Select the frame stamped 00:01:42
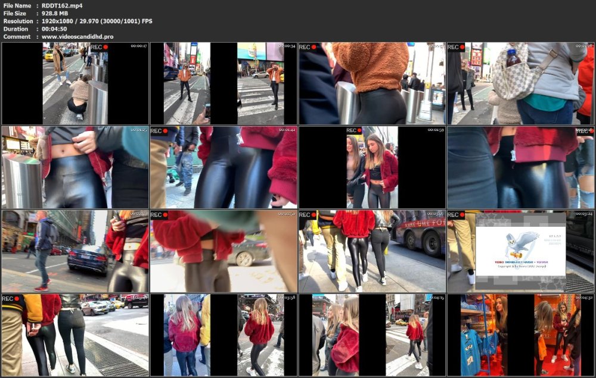The height and width of the screenshot is (378, 596). coord(223,167)
